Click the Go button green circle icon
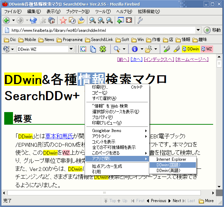The width and height of the screenshot is (224, 207). 207,30
